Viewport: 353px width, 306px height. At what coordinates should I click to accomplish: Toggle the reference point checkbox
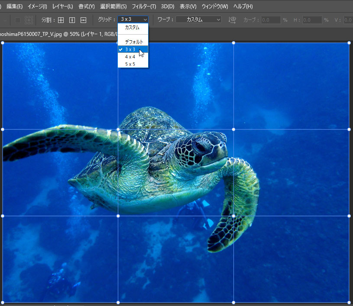(x=18, y=20)
